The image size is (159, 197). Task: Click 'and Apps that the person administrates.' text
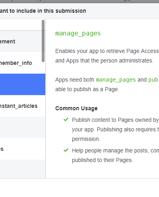[x=104, y=60]
